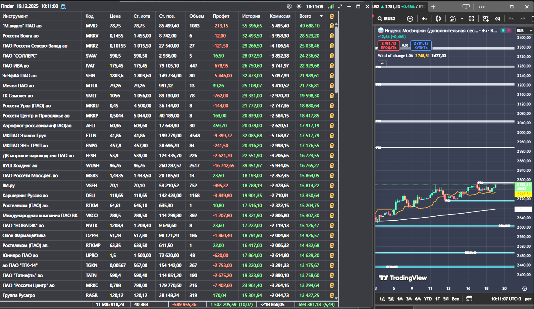
Task: Click the ticker code ETLN
Action: pos(91,136)
